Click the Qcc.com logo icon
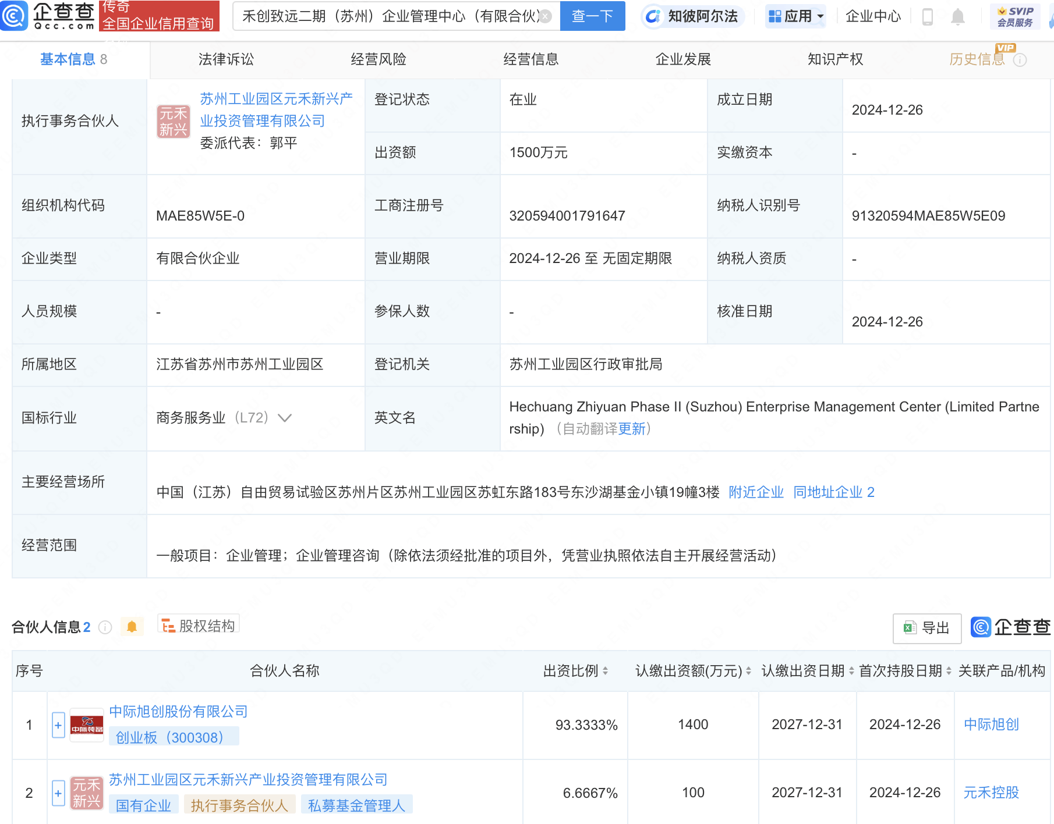Viewport: 1054px width, 824px height. click(14, 16)
